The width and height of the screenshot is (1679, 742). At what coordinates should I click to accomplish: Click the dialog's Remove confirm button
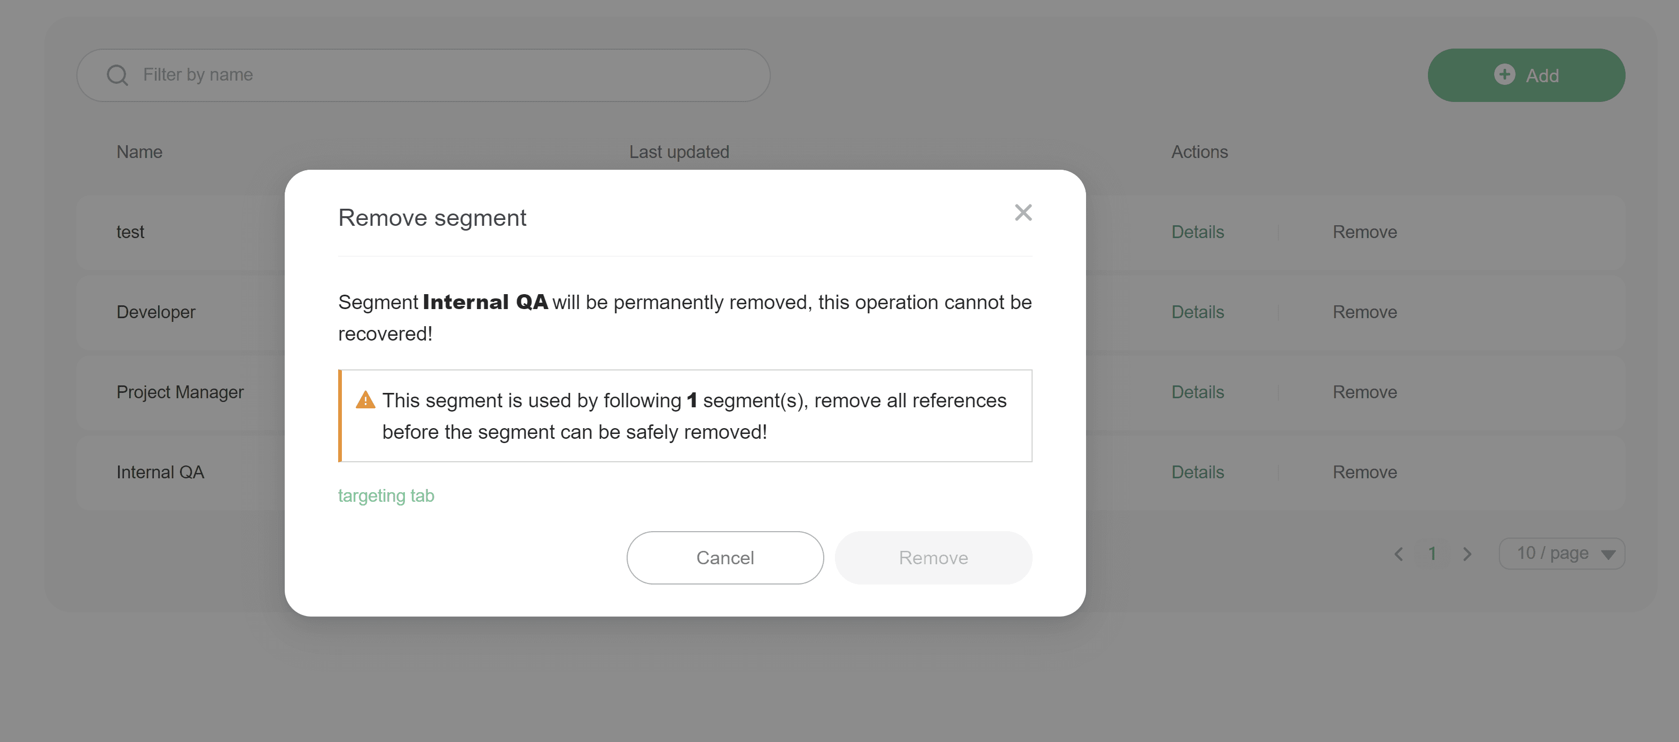tap(933, 558)
